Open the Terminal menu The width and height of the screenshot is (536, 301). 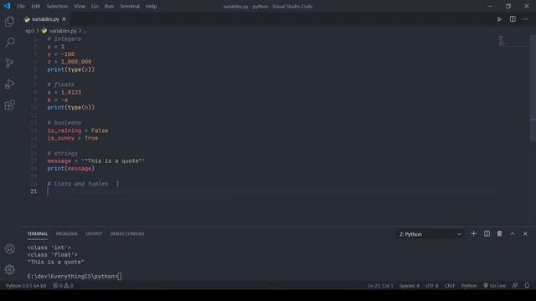pos(130,6)
